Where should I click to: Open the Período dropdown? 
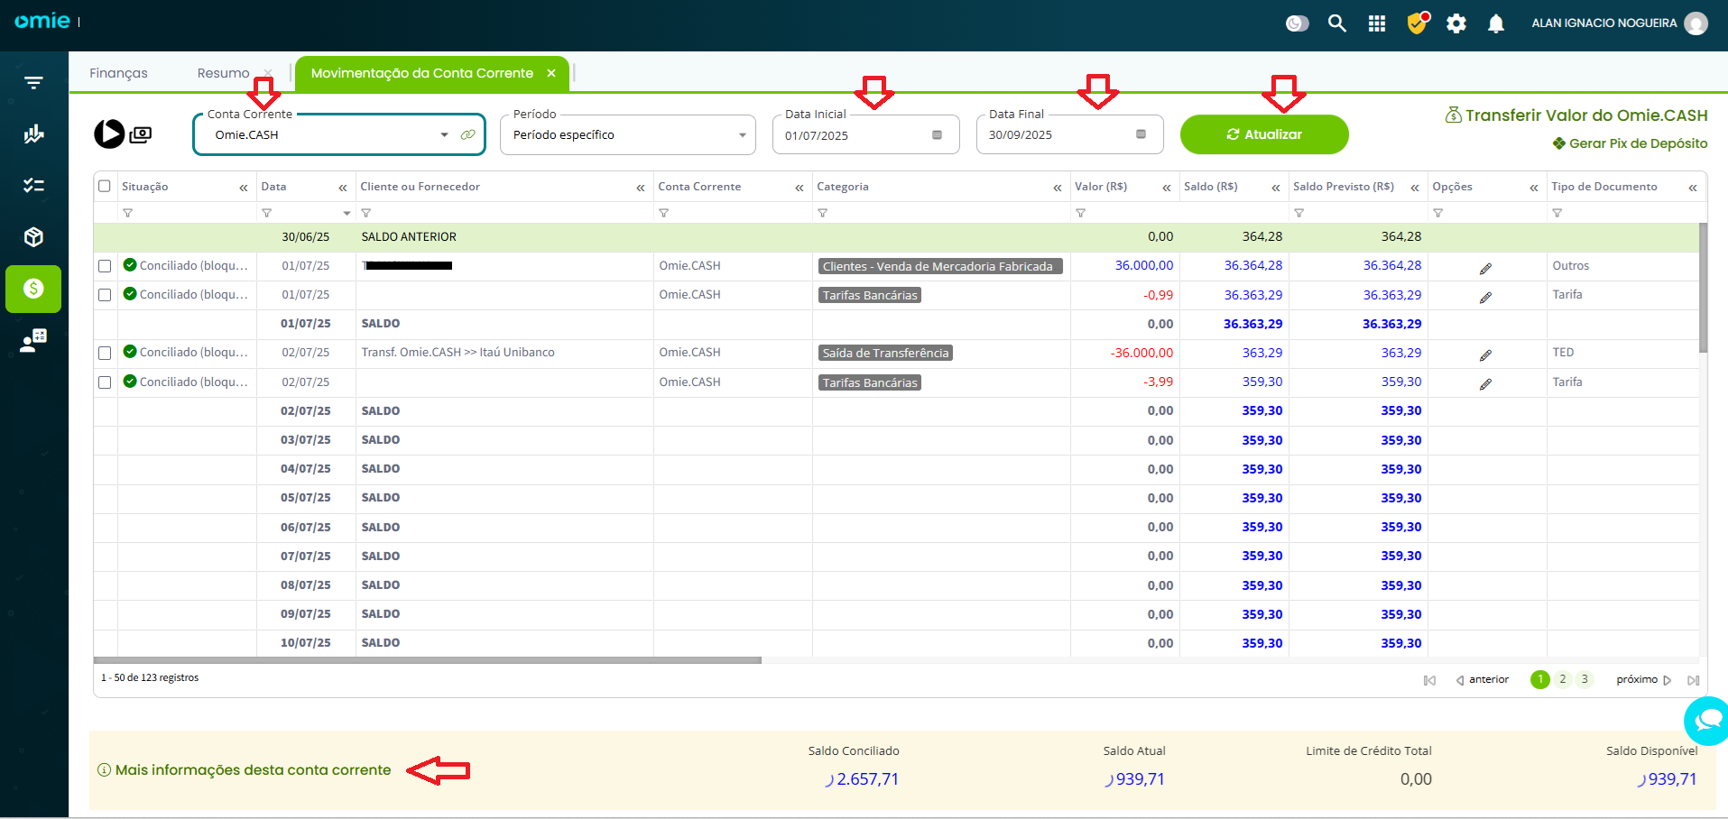628,134
